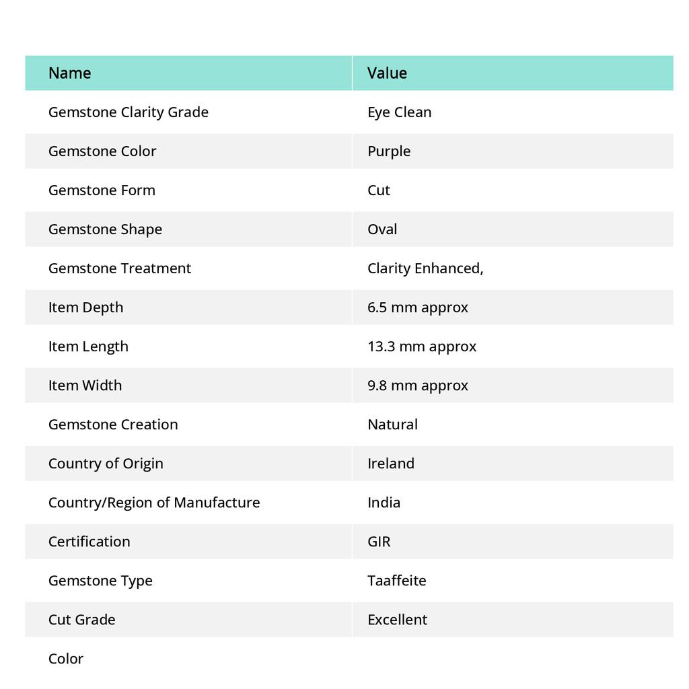Image resolution: width=689 pixels, height=689 pixels.
Task: Select the 13.3 mm approx length value
Action: (x=421, y=346)
